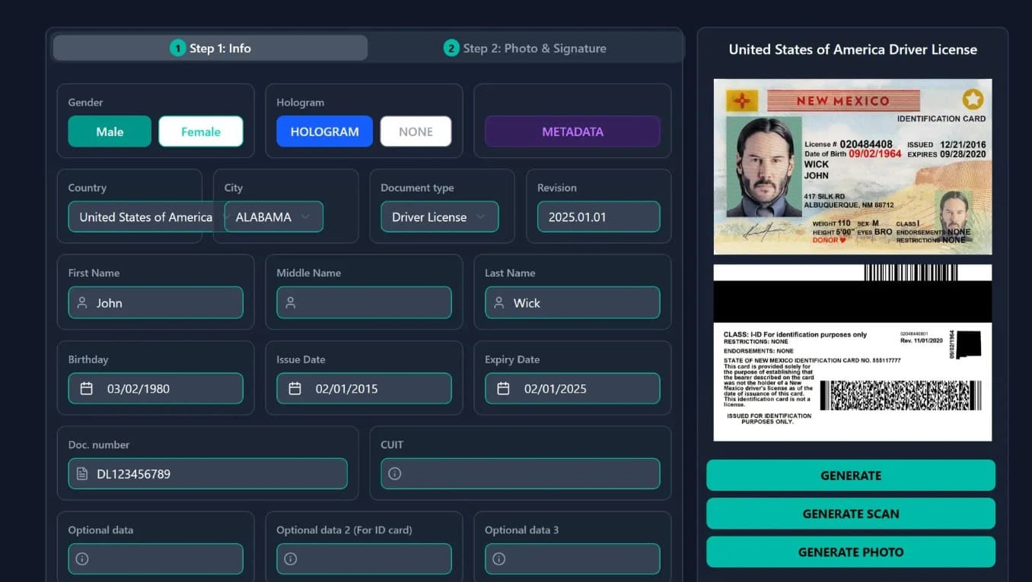Click the "Optional data 2 (For ID card)" label
1032x582 pixels.
(x=344, y=530)
